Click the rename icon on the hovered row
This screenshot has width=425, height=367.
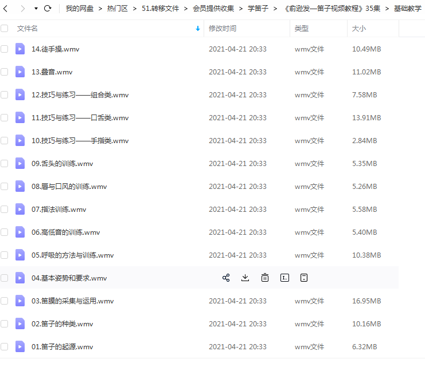[284, 278]
